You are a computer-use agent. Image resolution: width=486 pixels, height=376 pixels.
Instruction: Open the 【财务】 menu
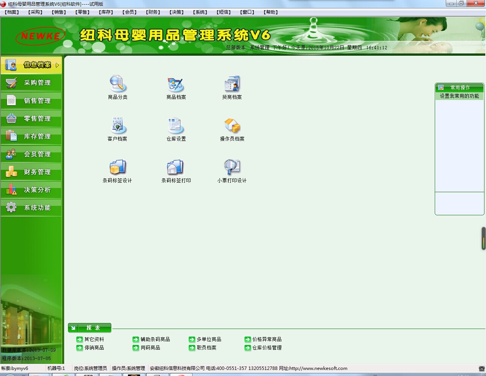click(153, 12)
